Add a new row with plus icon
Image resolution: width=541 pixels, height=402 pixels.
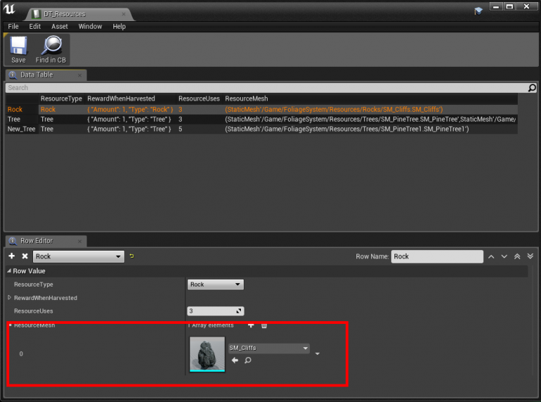coord(12,256)
